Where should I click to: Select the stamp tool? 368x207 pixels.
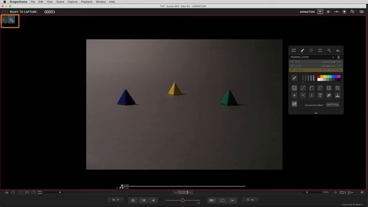(338, 95)
